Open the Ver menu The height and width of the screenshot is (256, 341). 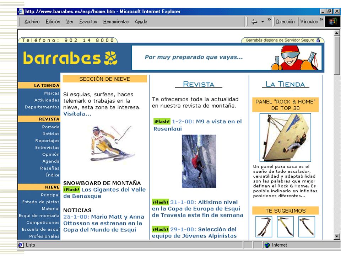[70, 22]
